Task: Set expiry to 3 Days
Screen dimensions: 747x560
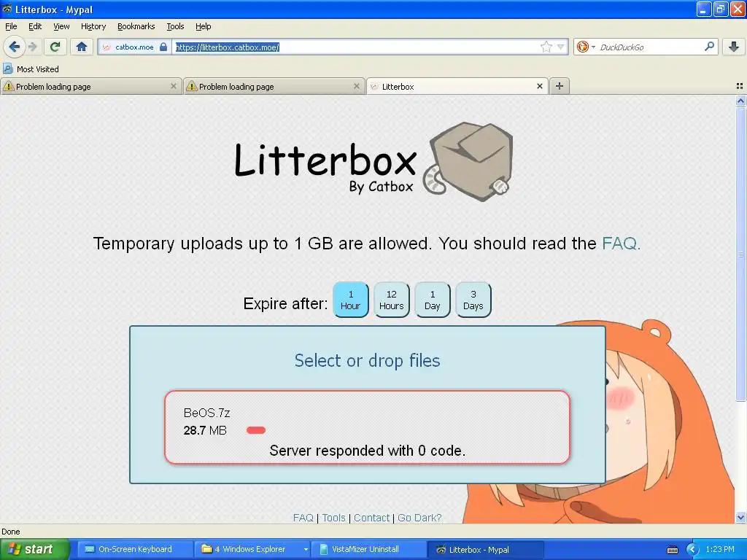Action: (x=473, y=300)
